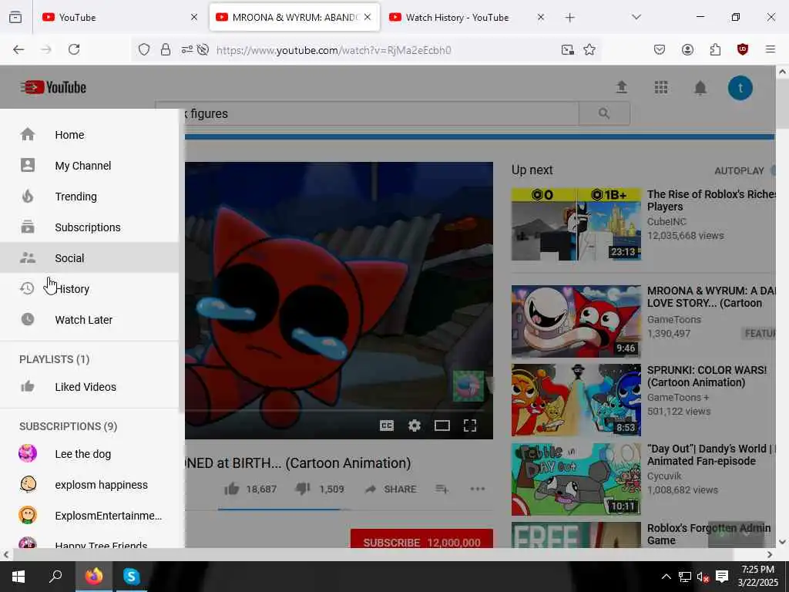Open a new browser tab
Image resolution: width=789 pixels, height=592 pixels.
569,18
